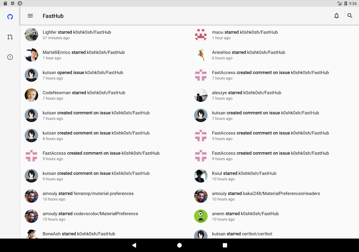Open notifications bell

337,16
